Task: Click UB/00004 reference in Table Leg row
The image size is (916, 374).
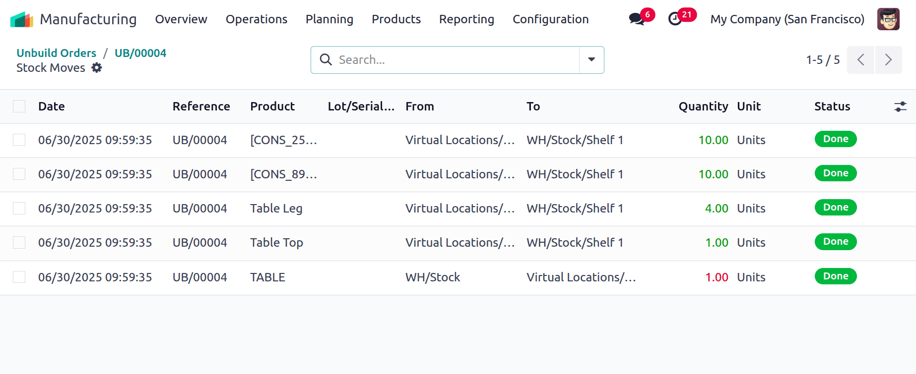Action: click(x=199, y=209)
